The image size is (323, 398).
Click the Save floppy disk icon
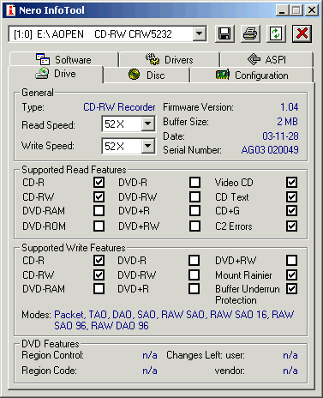[224, 33]
